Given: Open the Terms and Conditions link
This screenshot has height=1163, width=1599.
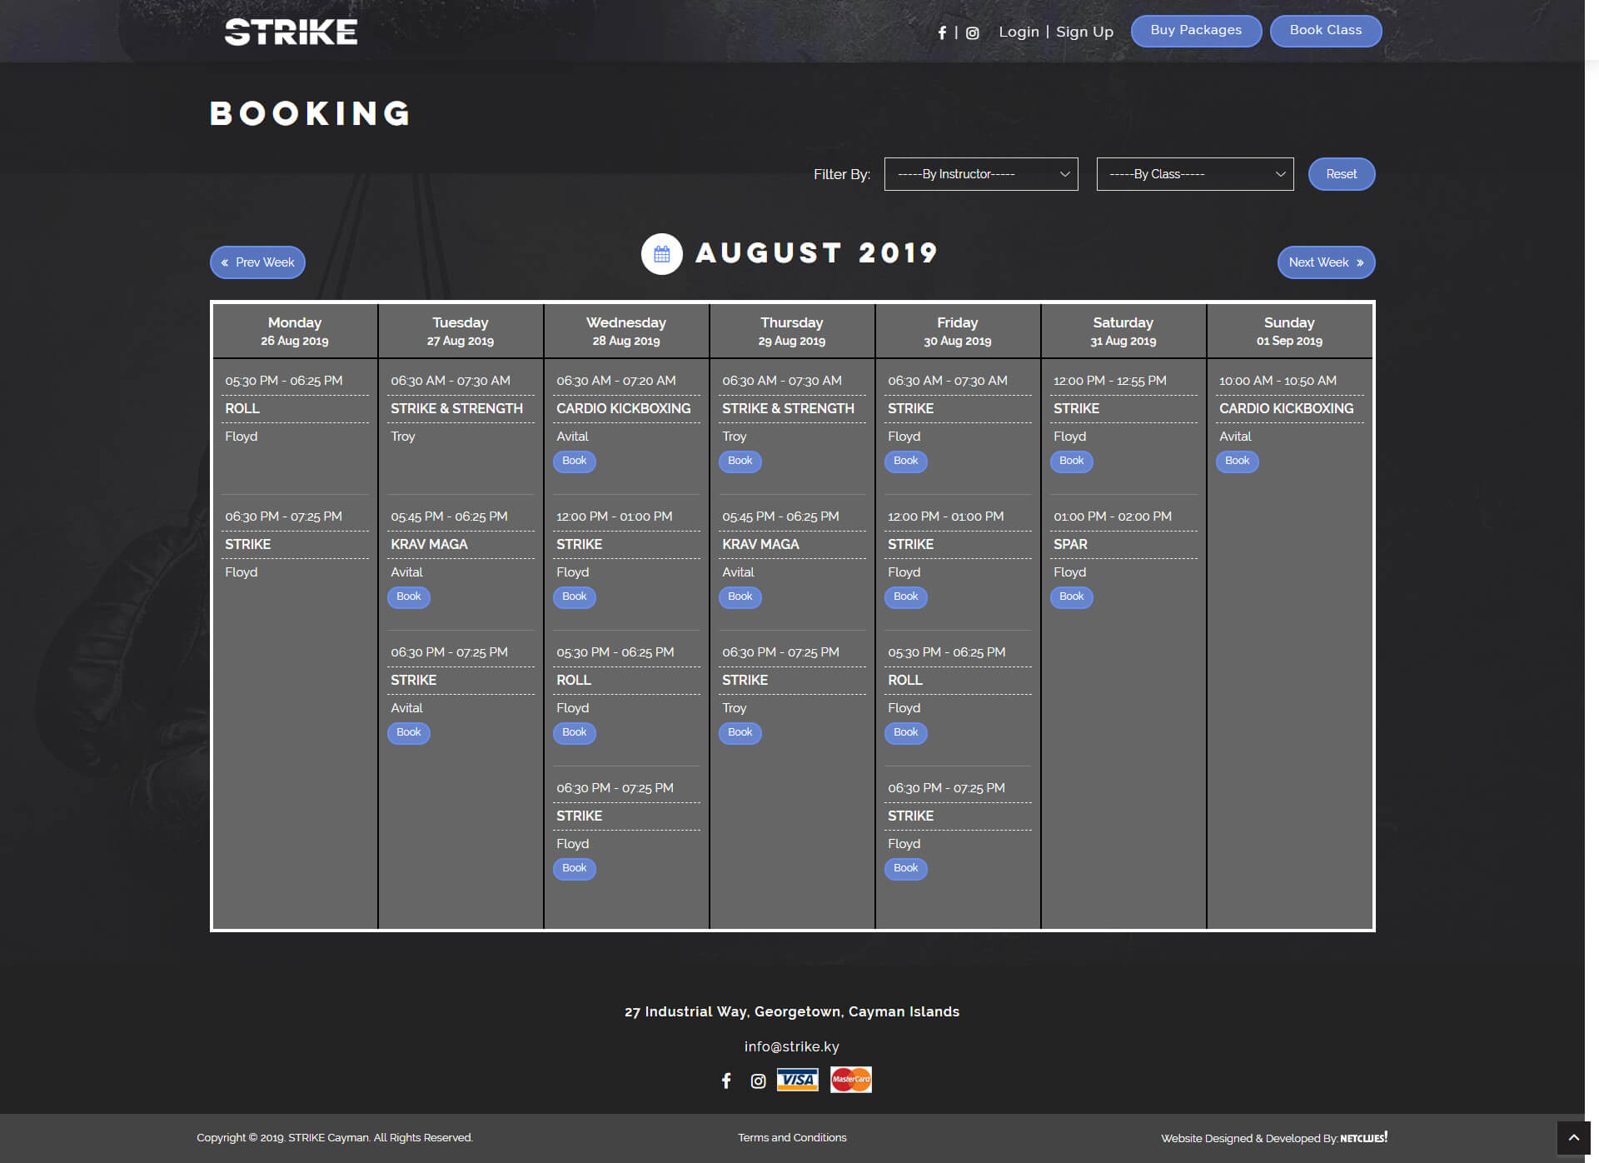Looking at the screenshot, I should click(792, 1137).
